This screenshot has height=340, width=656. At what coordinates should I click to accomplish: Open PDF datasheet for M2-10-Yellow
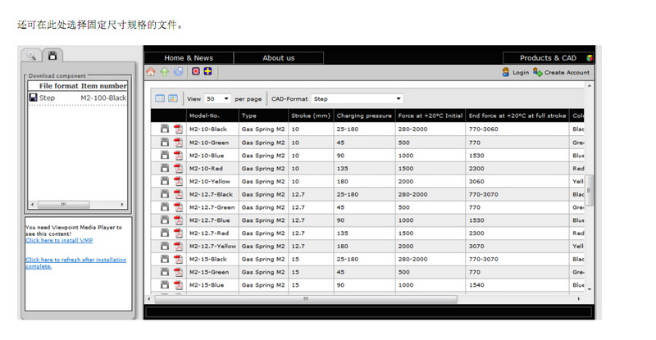point(179,182)
